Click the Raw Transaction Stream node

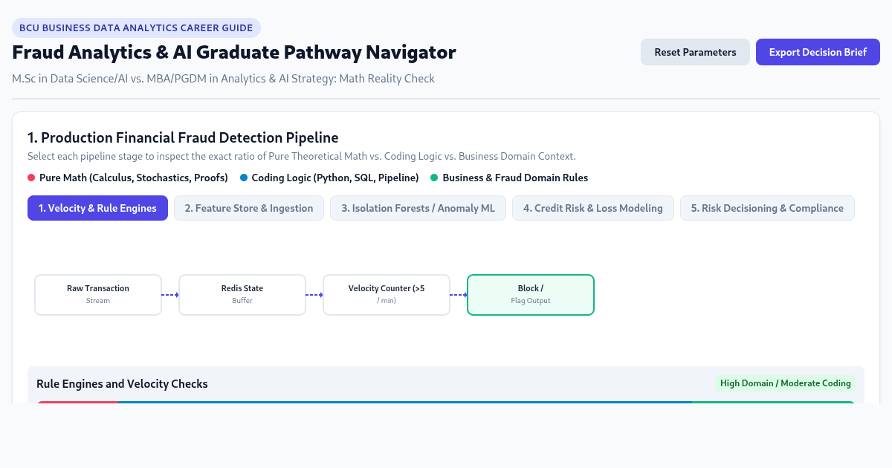pyautogui.click(x=98, y=295)
